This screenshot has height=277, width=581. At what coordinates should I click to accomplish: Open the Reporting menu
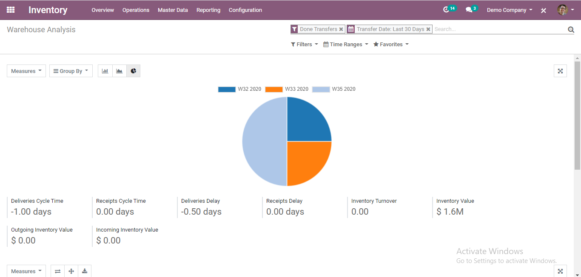(x=208, y=10)
